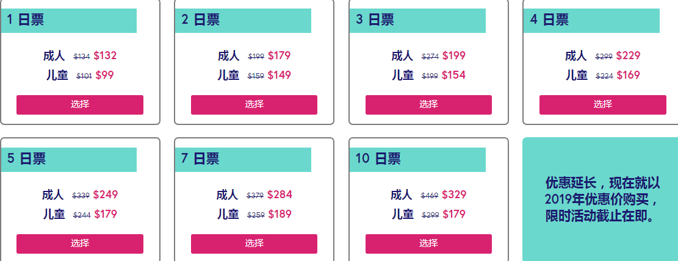Viewport: 678px width, 261px height.
Task: Pick the 7 日票 using 选择
Action: (254, 243)
